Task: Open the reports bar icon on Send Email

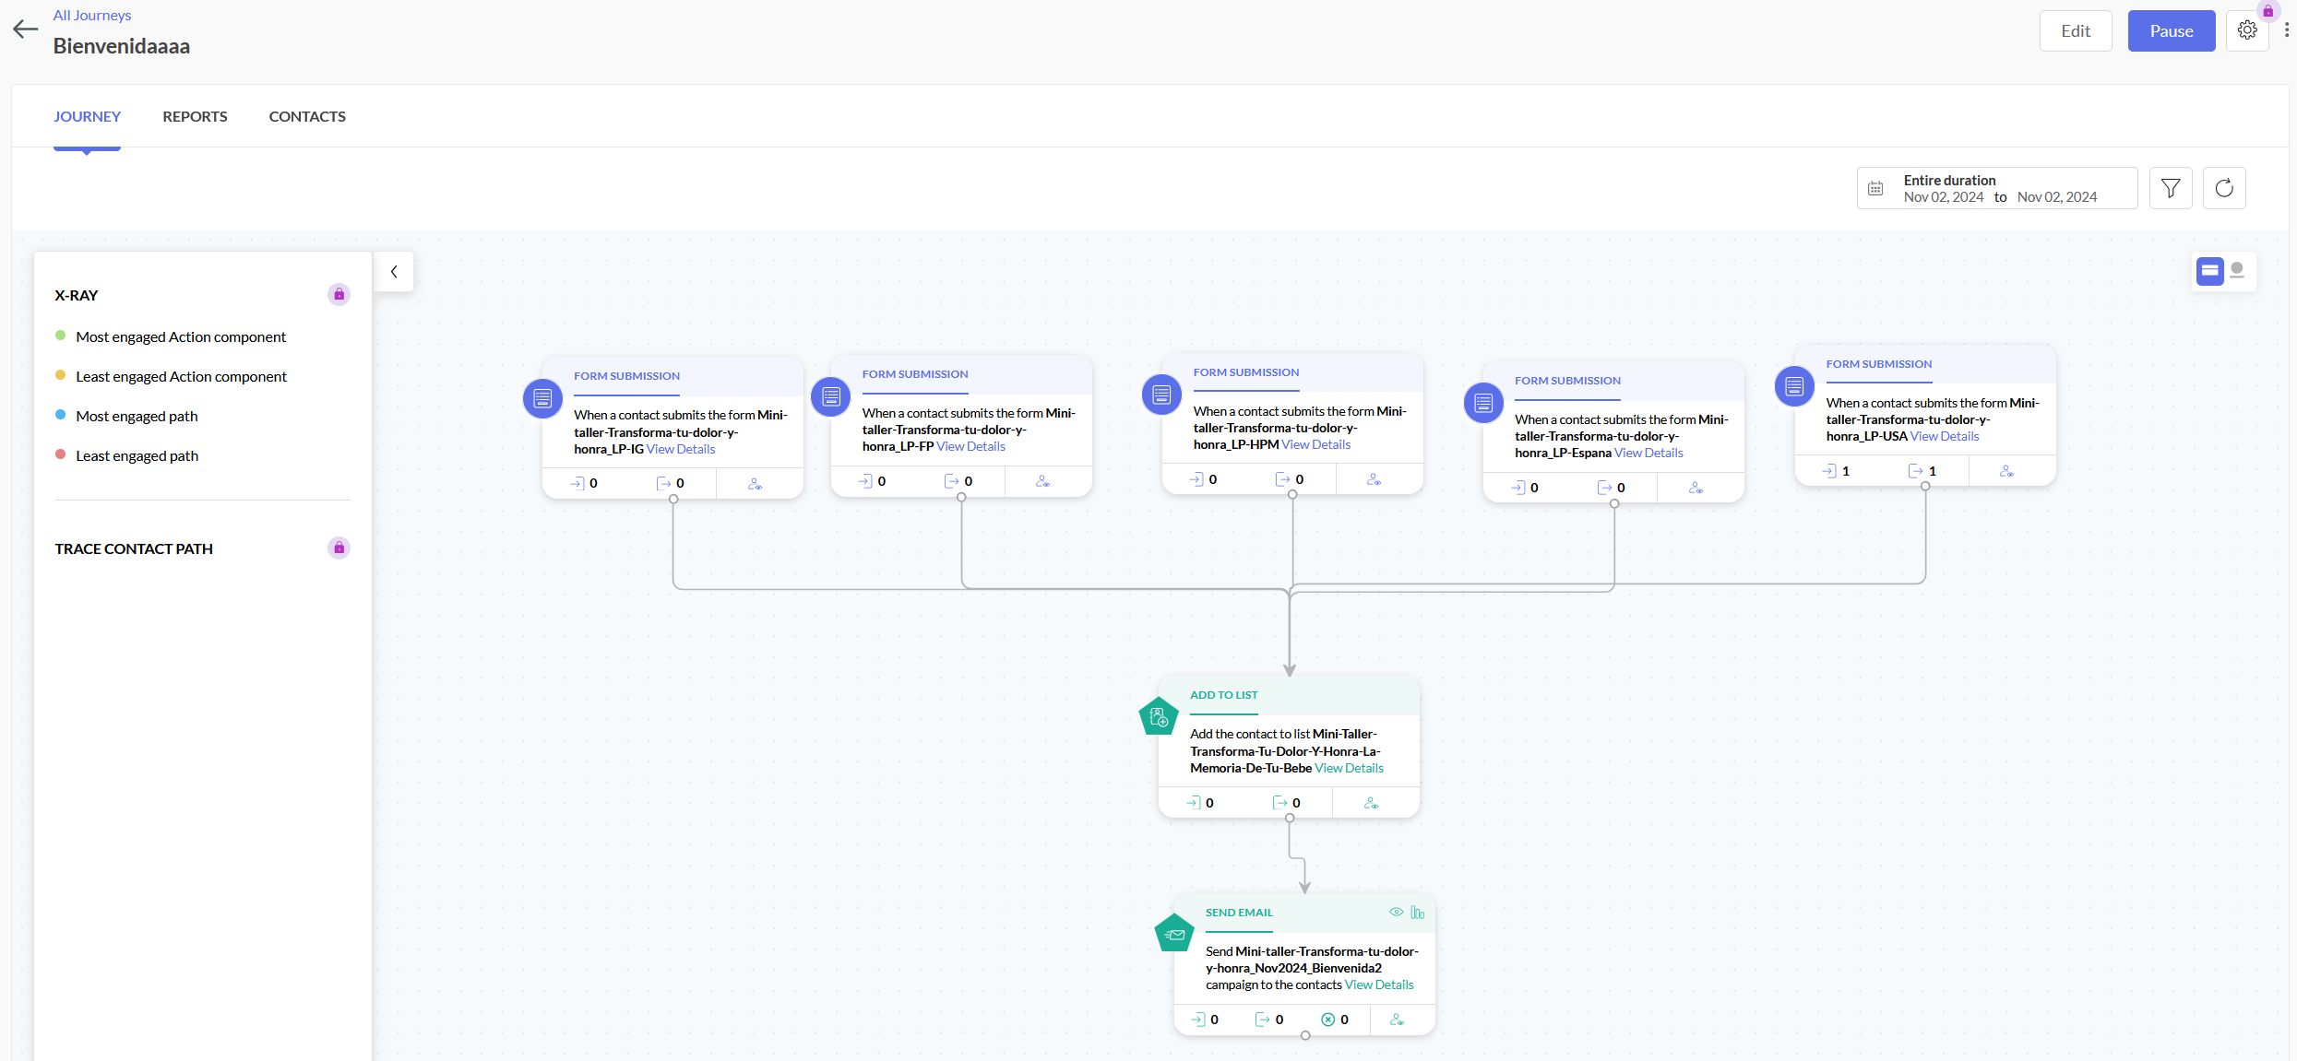Action: coord(1418,913)
